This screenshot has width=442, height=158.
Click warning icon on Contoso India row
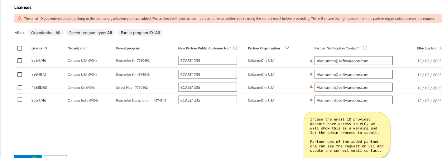tap(311, 100)
